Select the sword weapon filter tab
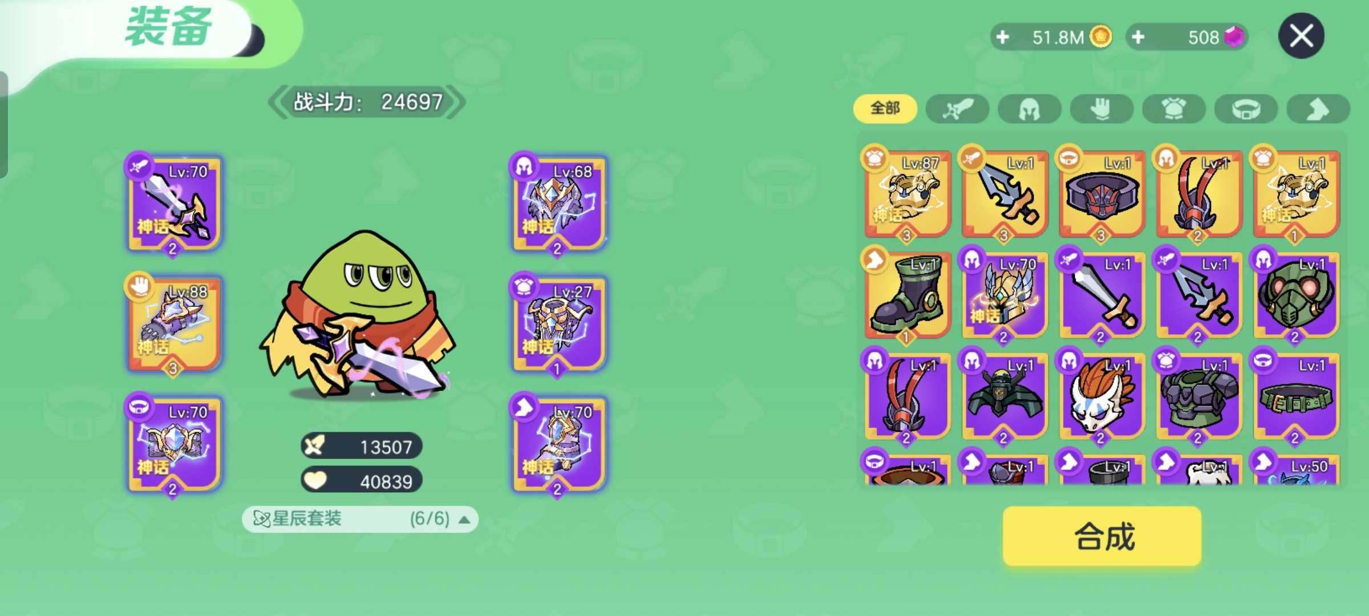The image size is (1369, 616). [x=957, y=108]
